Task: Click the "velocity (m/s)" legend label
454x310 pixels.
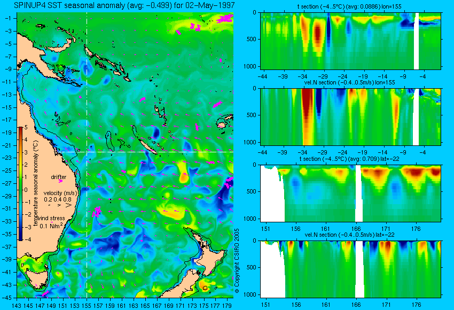Action: [60, 193]
